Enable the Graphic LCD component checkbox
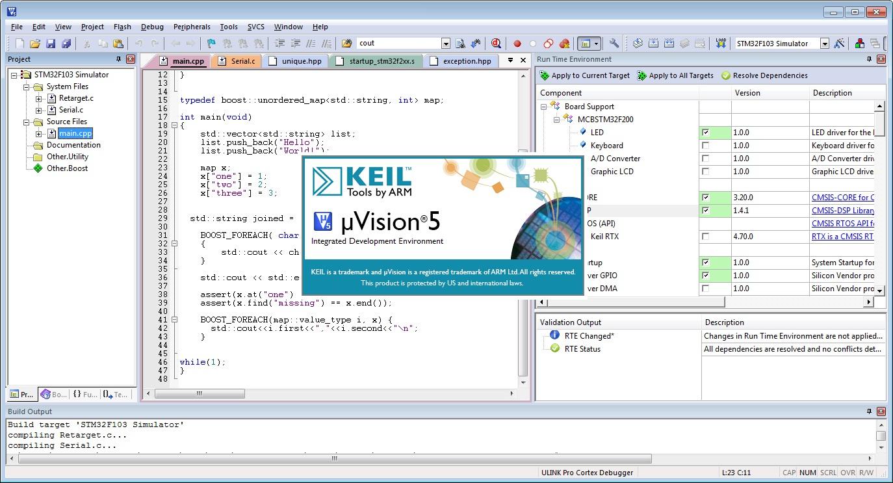 pos(705,172)
